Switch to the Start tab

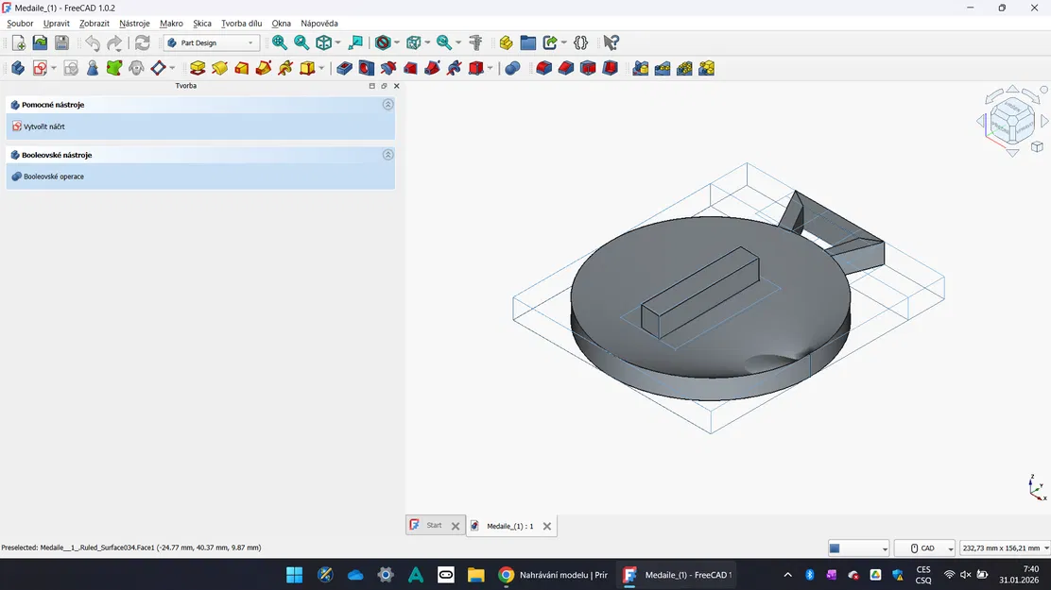click(434, 526)
